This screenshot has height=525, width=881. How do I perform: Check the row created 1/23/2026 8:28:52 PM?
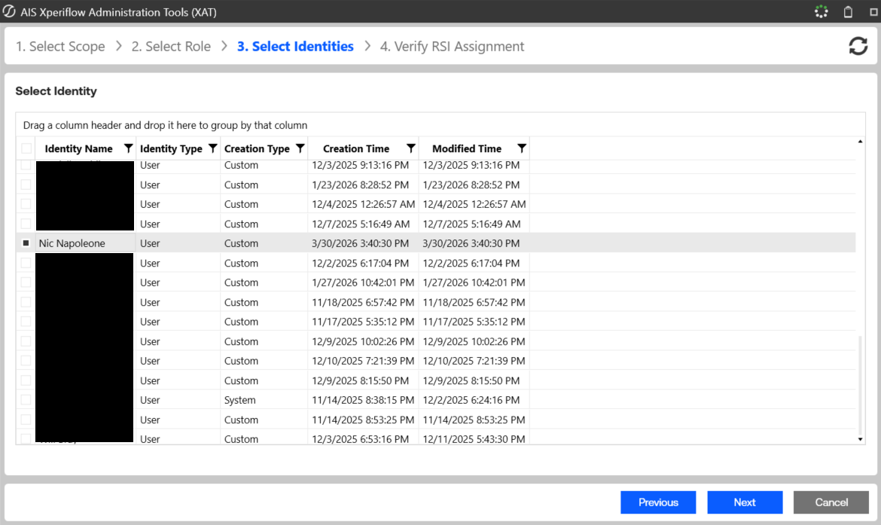(x=26, y=185)
